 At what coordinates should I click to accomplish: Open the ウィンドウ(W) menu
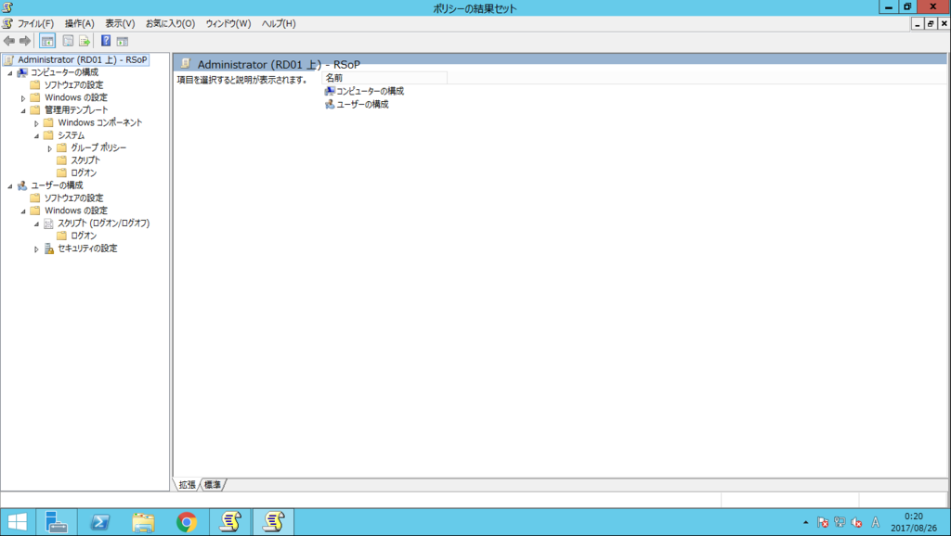228,23
